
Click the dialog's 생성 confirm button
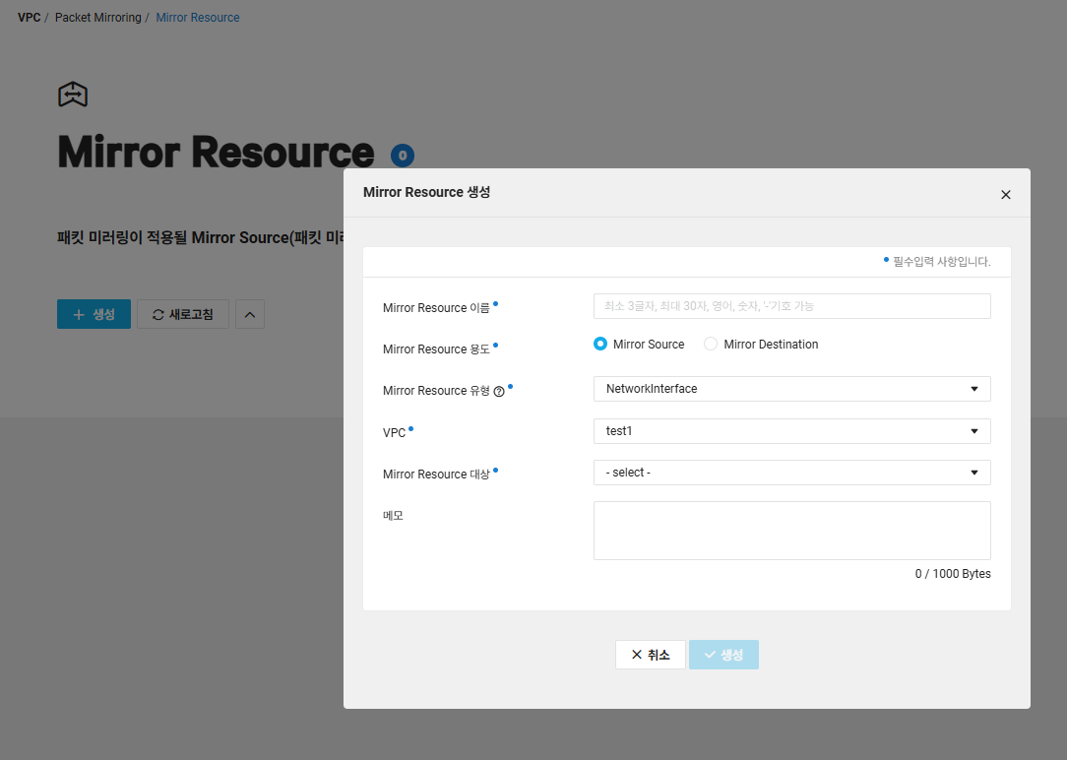pos(724,655)
